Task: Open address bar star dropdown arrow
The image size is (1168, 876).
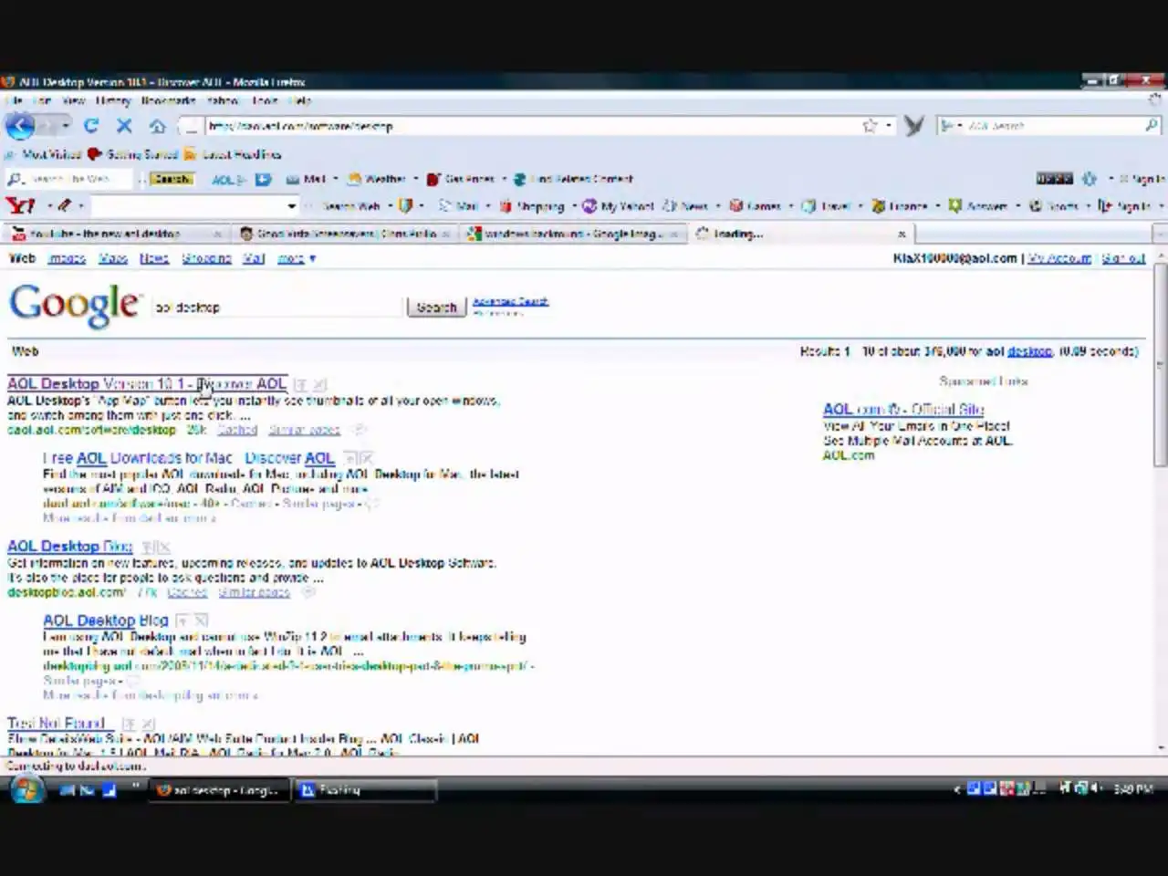Action: pyautogui.click(x=890, y=126)
